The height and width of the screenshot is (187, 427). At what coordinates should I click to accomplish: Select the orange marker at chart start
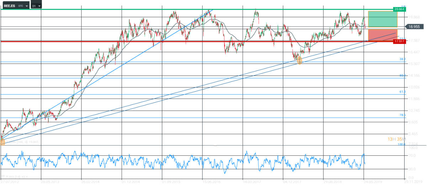point(2,142)
